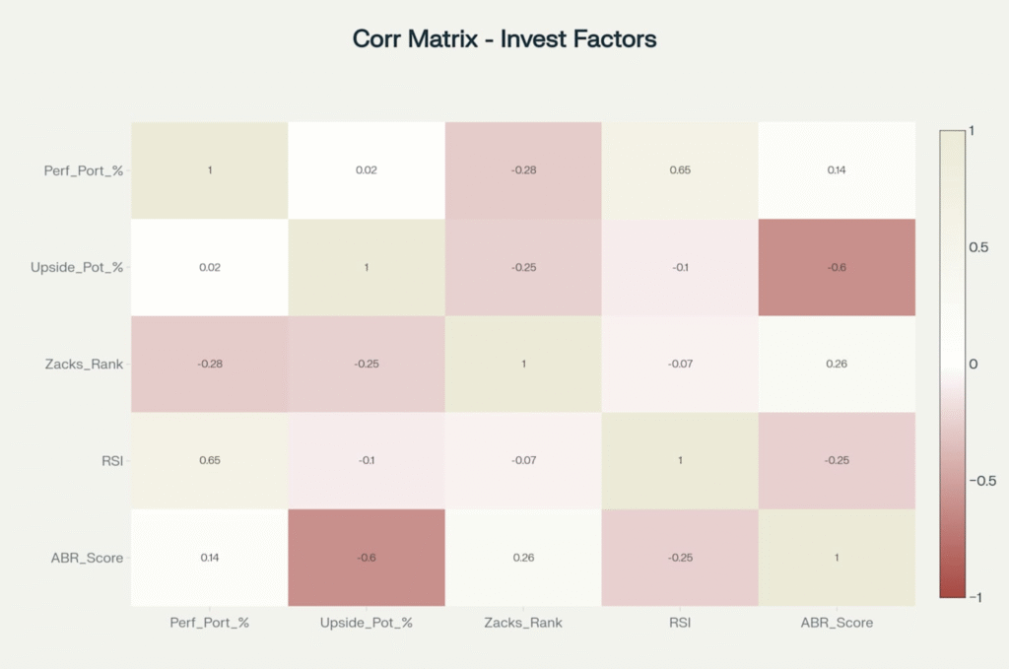This screenshot has height=669, width=1009.
Task: Click the -0.6 cell in the Upside_Pot_% row
Action: tap(836, 267)
